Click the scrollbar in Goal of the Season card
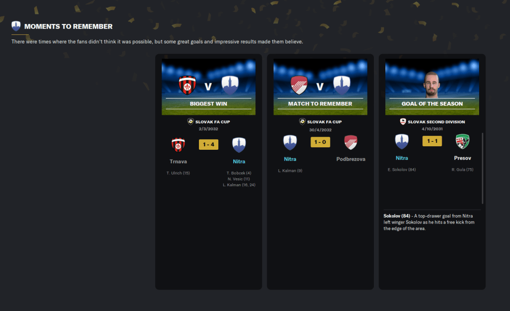The height and width of the screenshot is (311, 510). coord(483,168)
